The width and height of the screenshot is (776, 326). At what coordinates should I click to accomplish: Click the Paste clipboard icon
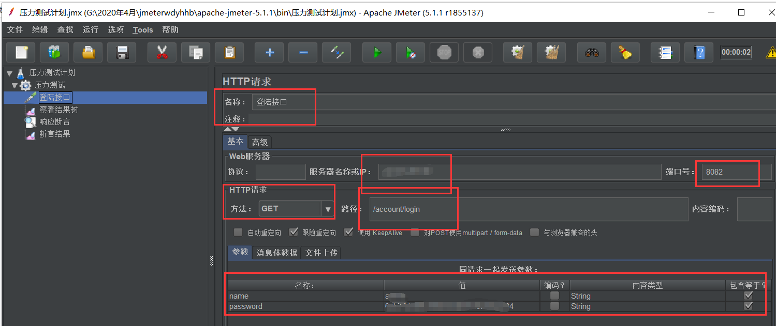point(229,52)
